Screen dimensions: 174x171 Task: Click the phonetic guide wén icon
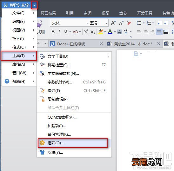point(126,32)
